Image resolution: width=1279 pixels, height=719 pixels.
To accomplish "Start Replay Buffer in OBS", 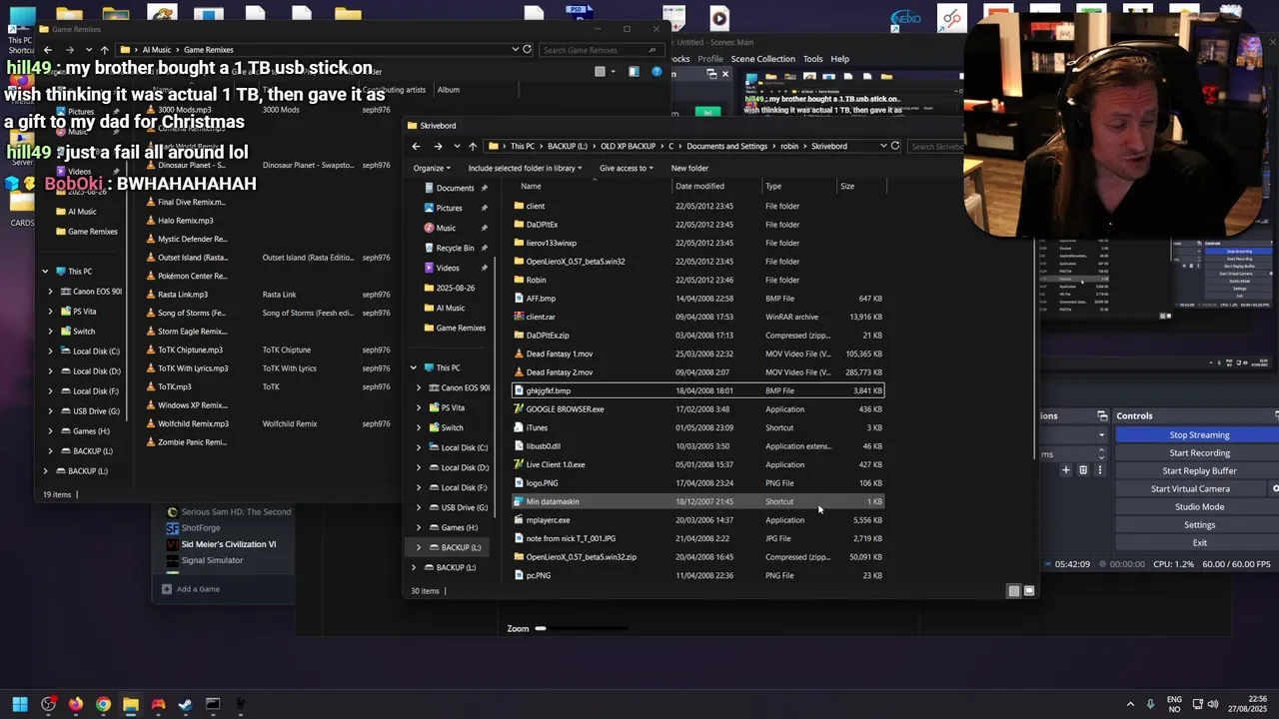I will tap(1199, 471).
